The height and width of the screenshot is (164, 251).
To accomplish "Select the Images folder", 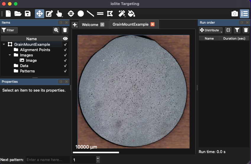I will click(x=26, y=55).
